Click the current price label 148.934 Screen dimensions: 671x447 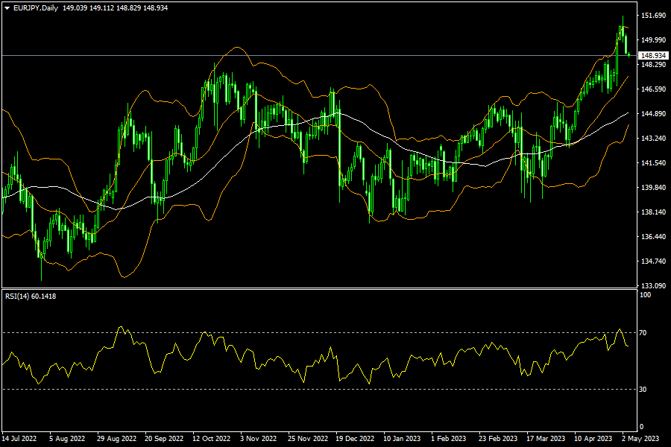653,56
